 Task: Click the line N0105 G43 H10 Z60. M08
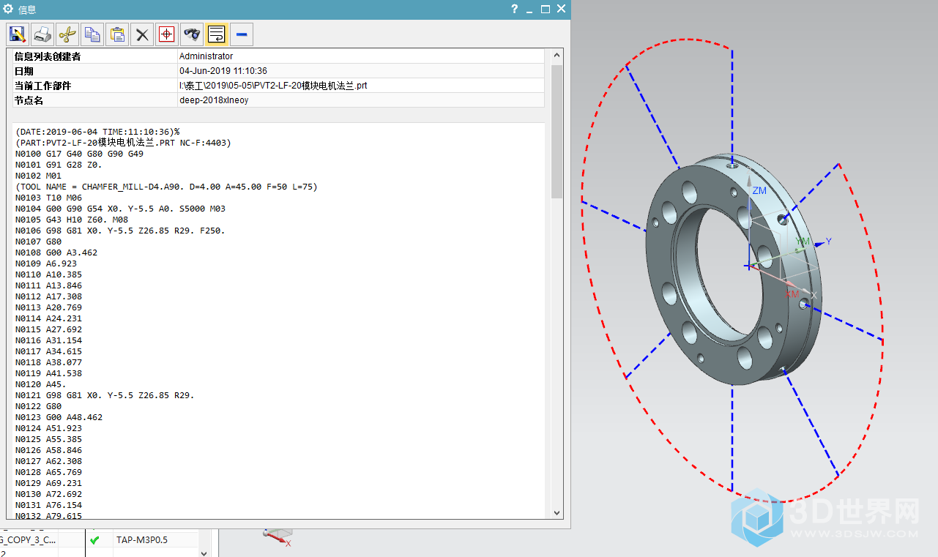tap(72, 220)
